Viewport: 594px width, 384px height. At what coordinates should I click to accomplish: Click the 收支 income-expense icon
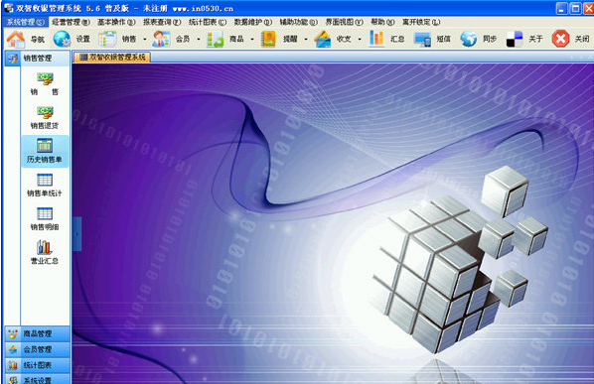[x=323, y=39]
